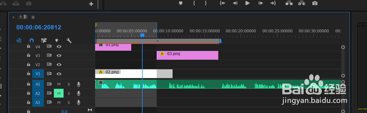This screenshot has width=367, height=113.
Task: Toggle sync lock on A3
Action: [49, 103]
